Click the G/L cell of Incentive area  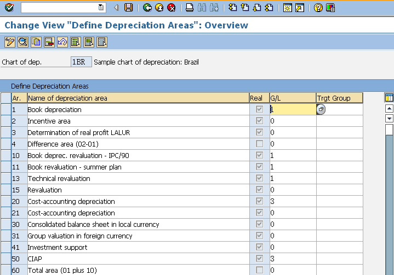tap(293, 121)
